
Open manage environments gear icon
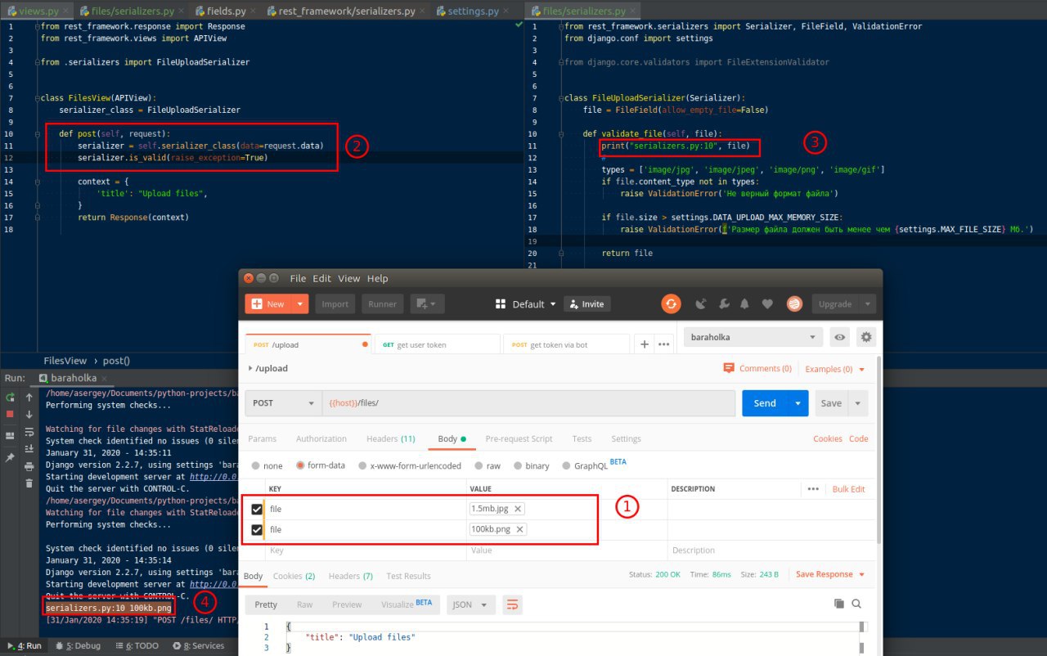(866, 337)
